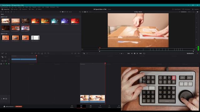
Task: Select filmstrip view in media pool
Action: click(65, 12)
